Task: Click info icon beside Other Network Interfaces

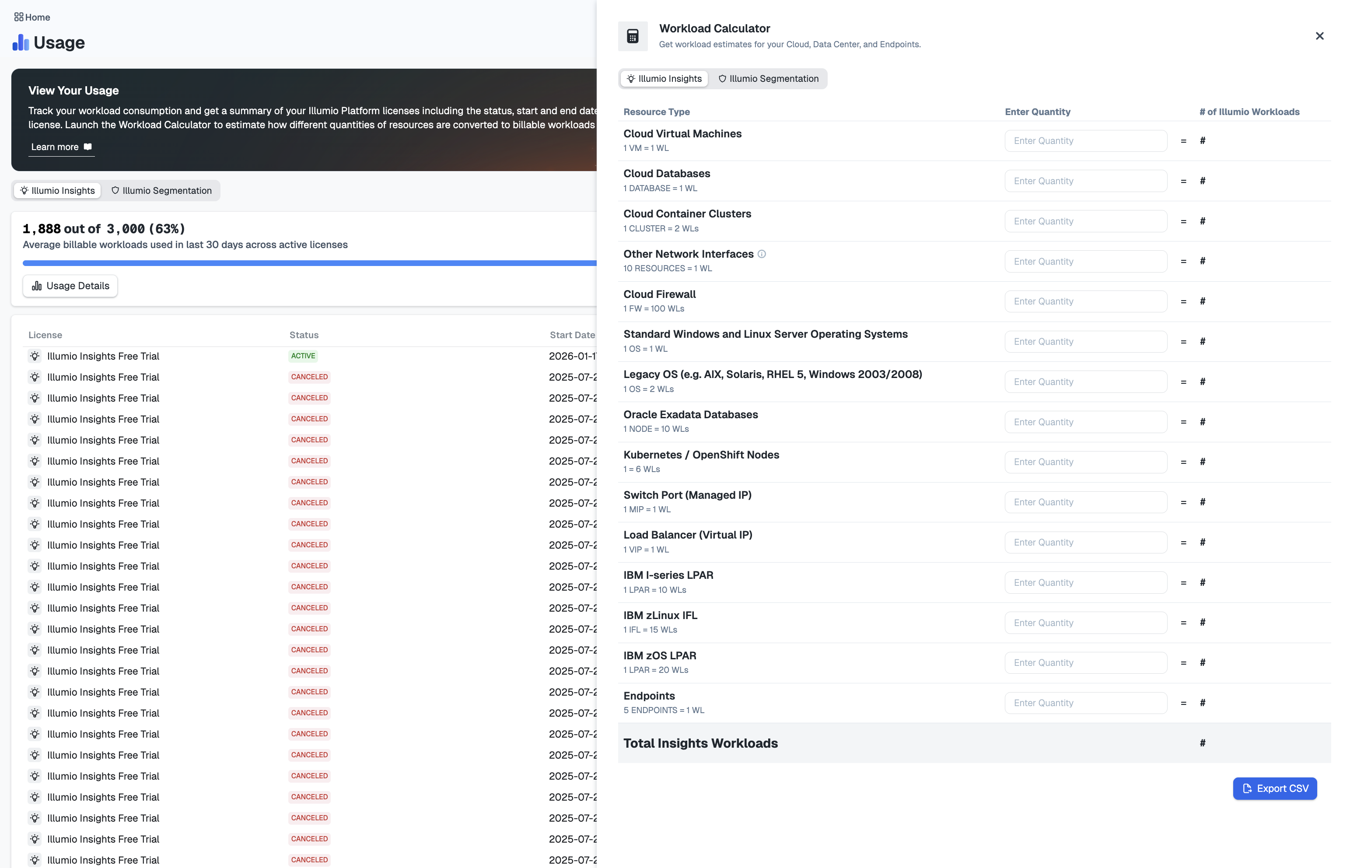Action: pos(761,254)
